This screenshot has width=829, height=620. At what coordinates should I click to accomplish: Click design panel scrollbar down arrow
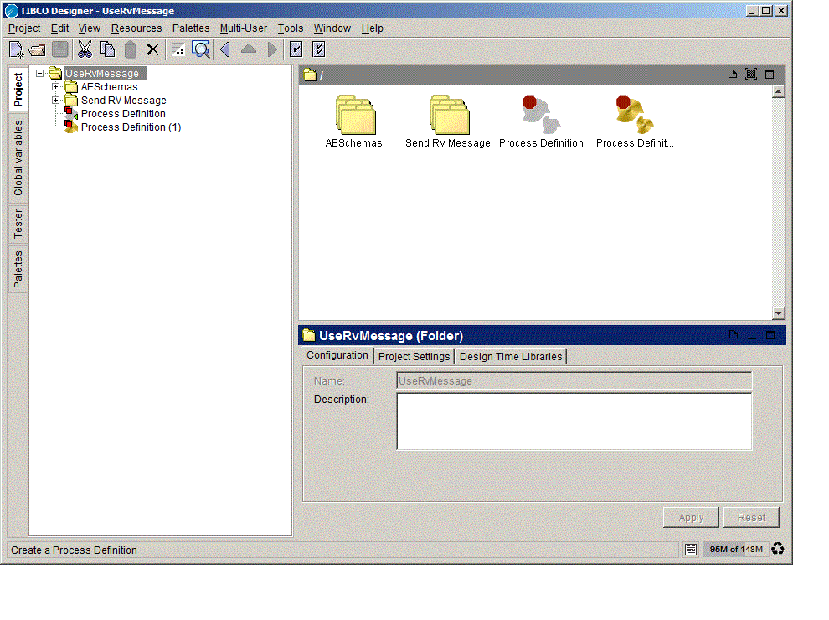pyautogui.click(x=778, y=313)
